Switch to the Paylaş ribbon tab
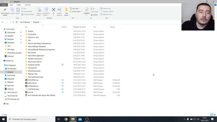Viewport: 217px width, 122px height. click(19, 5)
